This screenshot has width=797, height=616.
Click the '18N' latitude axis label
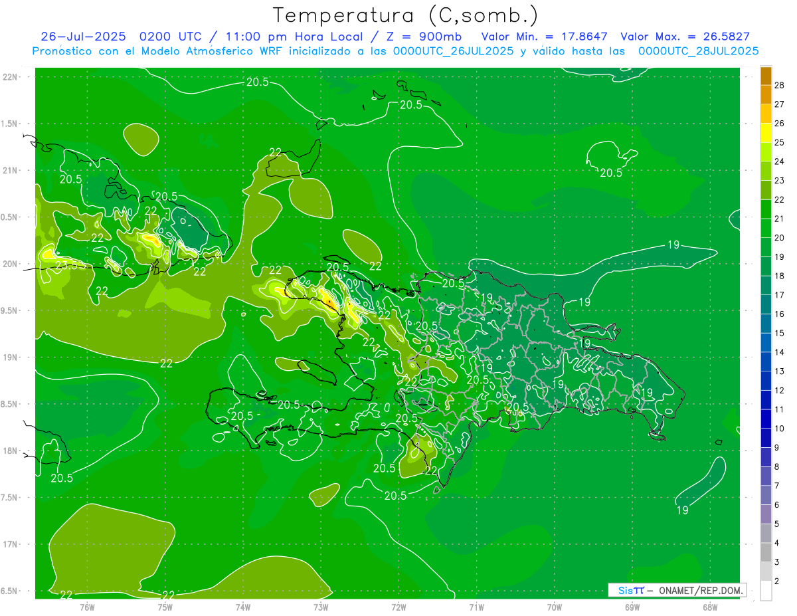(11, 451)
